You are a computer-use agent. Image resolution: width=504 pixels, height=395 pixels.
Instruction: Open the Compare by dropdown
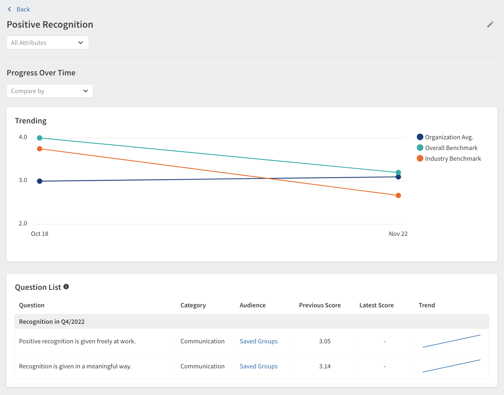(50, 91)
